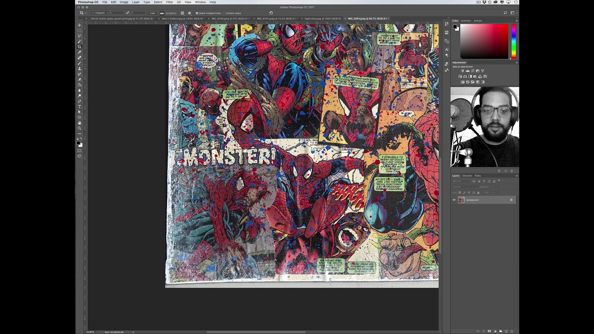The height and width of the screenshot is (334, 594).
Task: Select the Healing Brush tool
Action: click(x=79, y=57)
